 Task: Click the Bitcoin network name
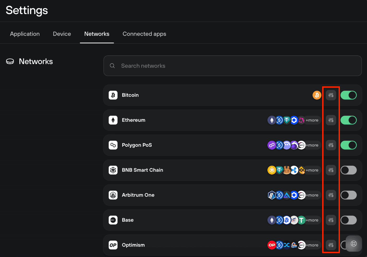click(x=130, y=95)
